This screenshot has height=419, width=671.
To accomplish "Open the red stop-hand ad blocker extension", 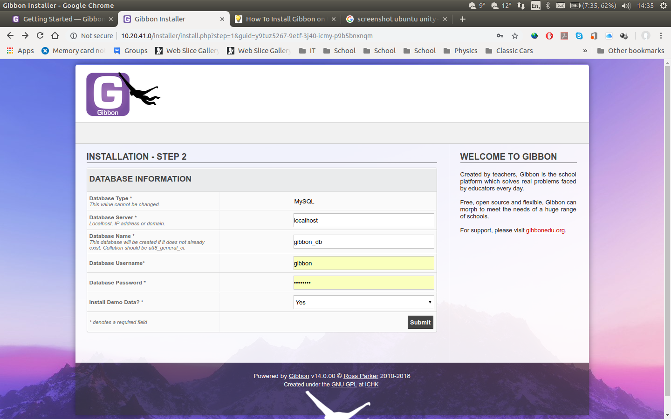I will click(x=549, y=36).
